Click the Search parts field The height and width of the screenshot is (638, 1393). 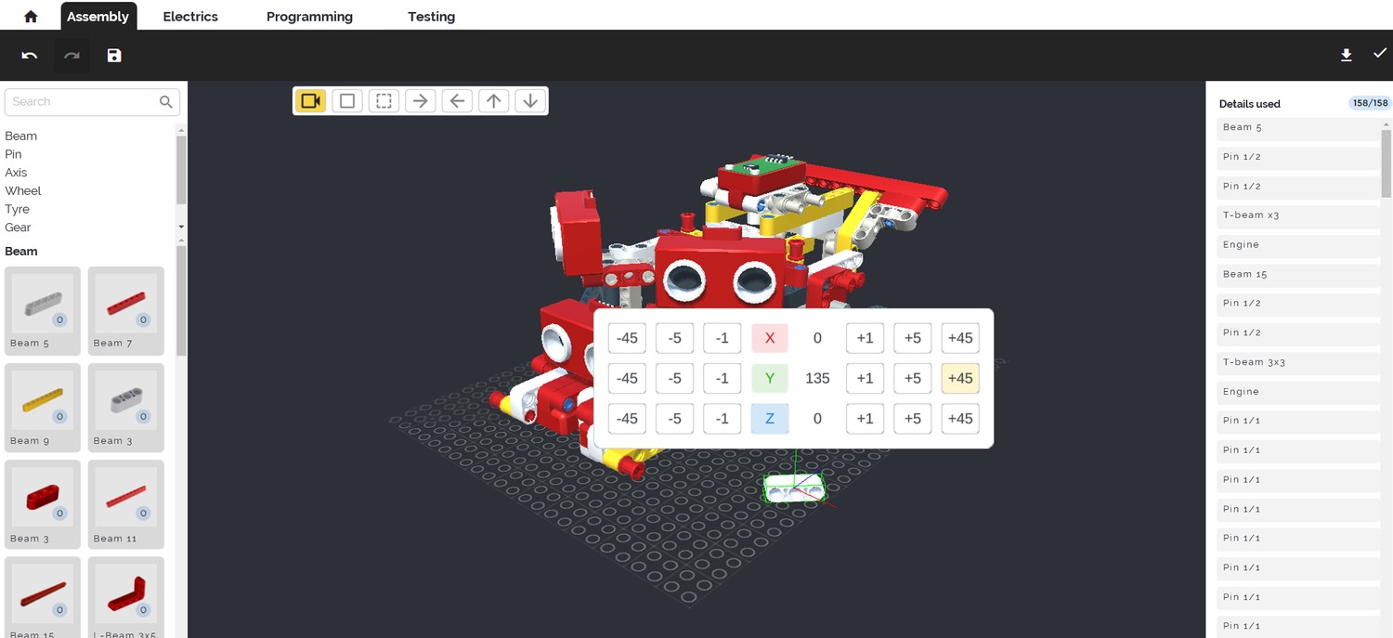[84, 102]
